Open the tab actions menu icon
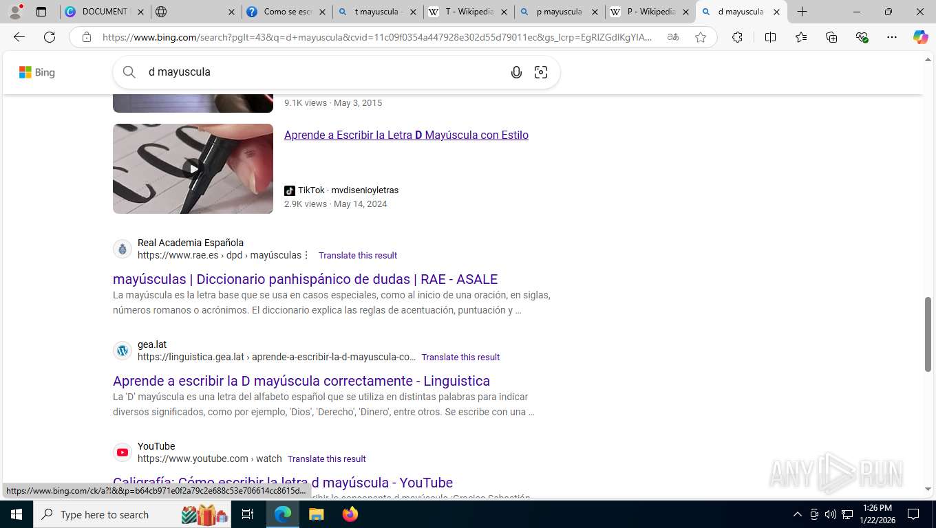This screenshot has width=936, height=528. [41, 12]
